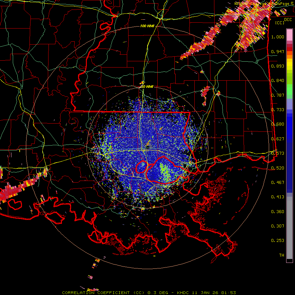Click the 0.307 value on the color scale
The height and width of the screenshot is (295, 295).
click(x=278, y=226)
